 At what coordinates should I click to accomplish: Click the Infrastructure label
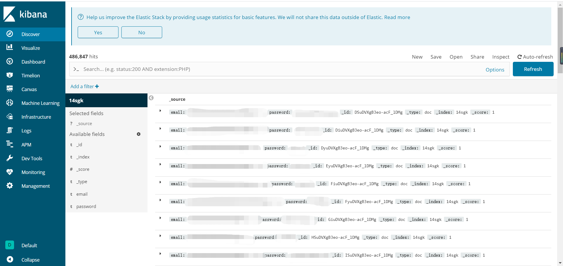(36, 117)
